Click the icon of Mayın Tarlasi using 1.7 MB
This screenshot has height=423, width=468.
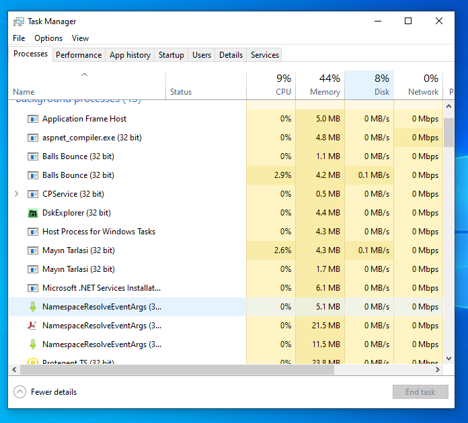pos(33,269)
